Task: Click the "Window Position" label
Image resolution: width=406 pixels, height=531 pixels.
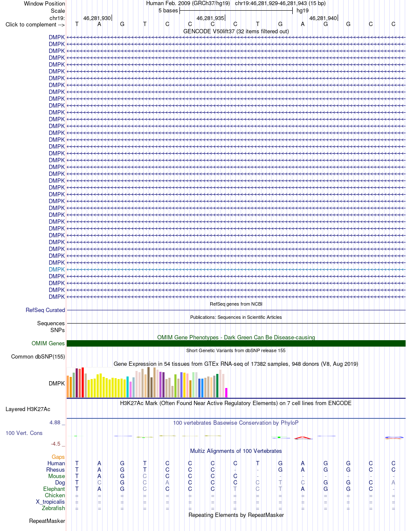Action: click(x=44, y=4)
